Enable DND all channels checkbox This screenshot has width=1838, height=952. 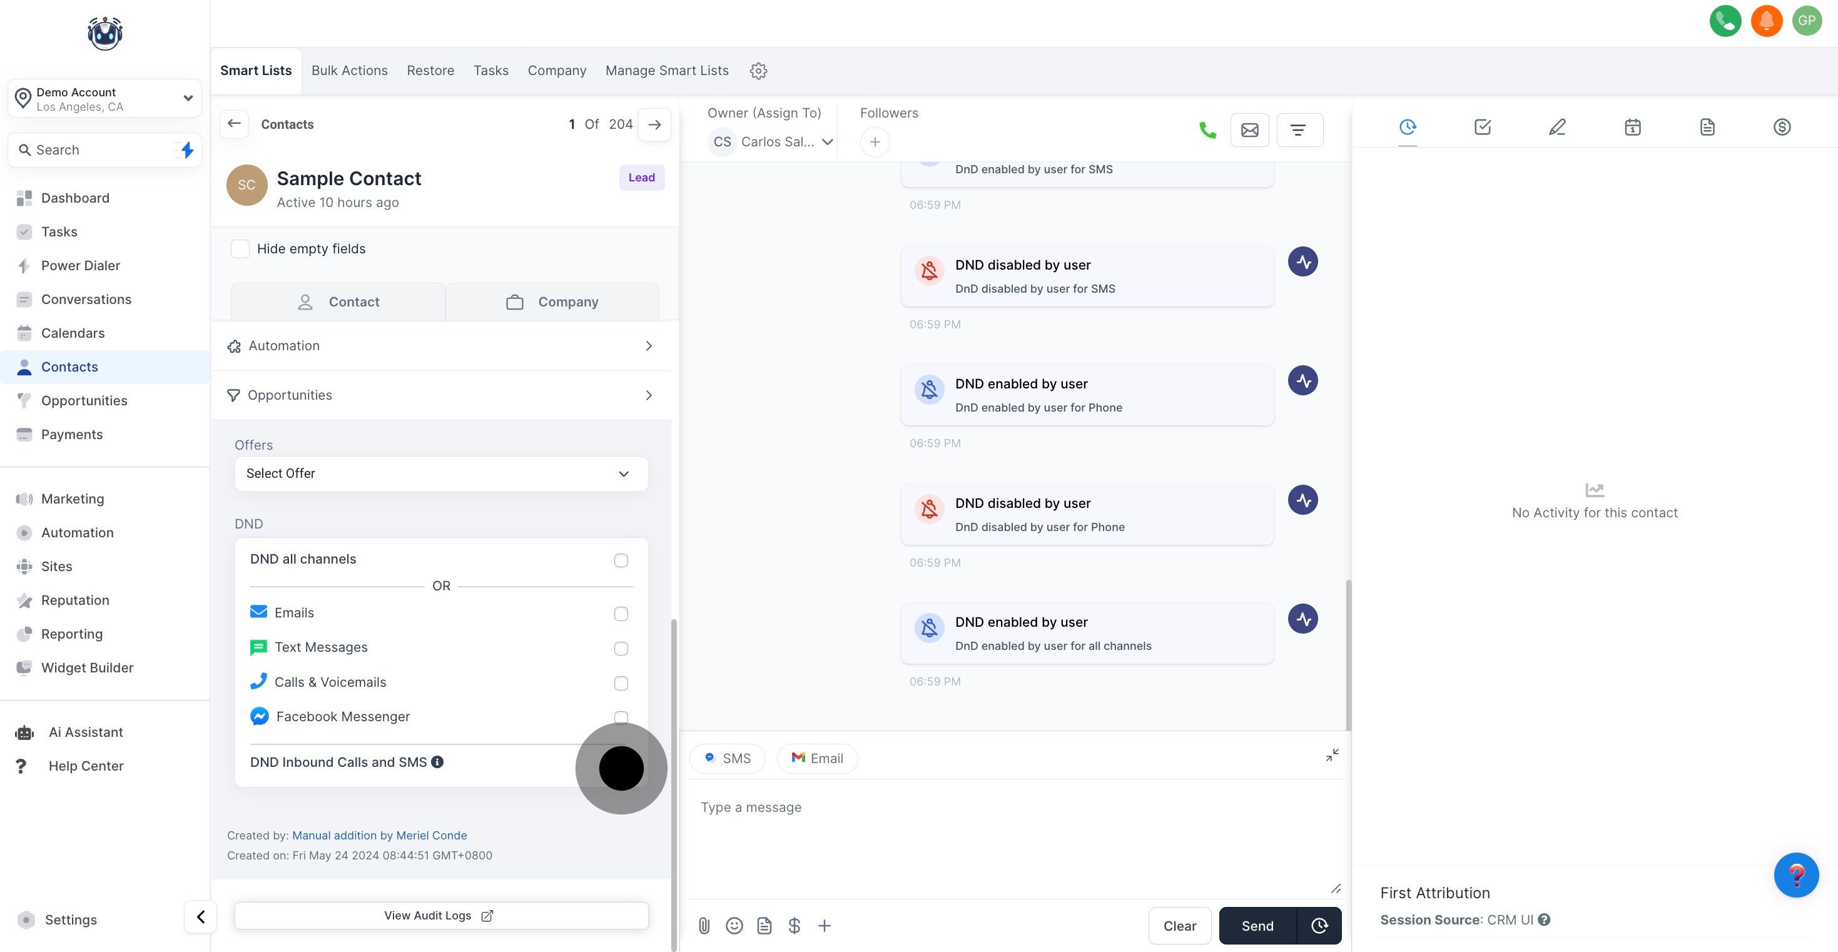pyautogui.click(x=621, y=560)
